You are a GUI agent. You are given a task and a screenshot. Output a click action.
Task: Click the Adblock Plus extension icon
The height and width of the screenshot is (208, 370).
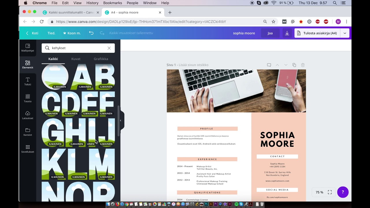point(326,22)
